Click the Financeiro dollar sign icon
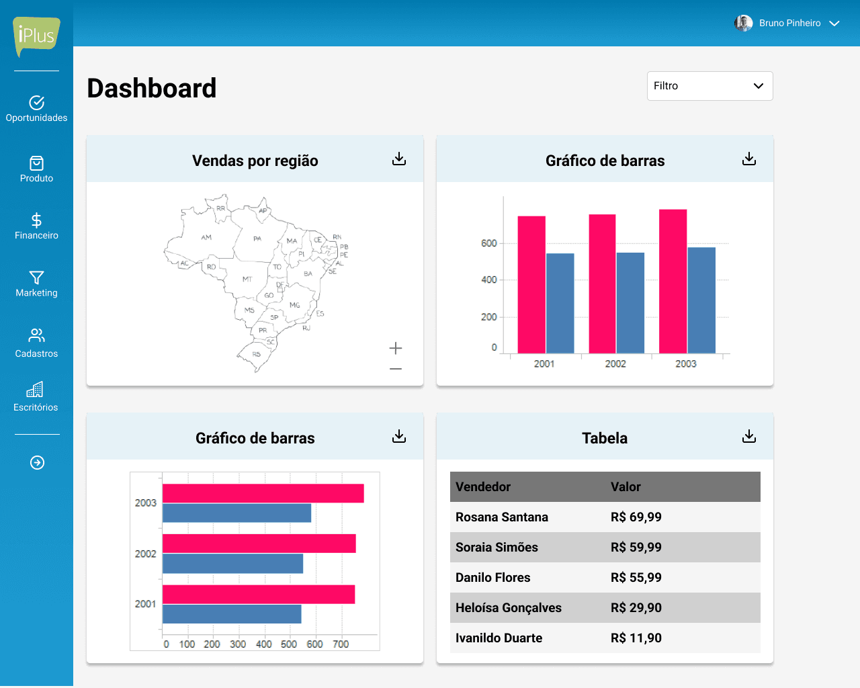 (36, 220)
